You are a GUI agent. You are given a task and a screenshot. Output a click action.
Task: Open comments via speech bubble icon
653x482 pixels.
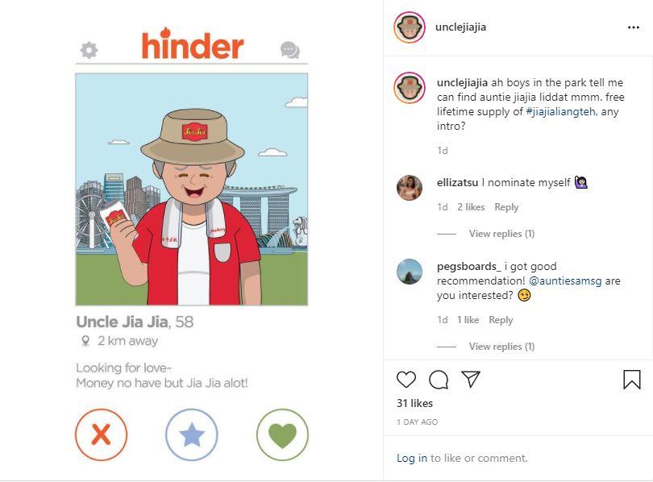439,380
